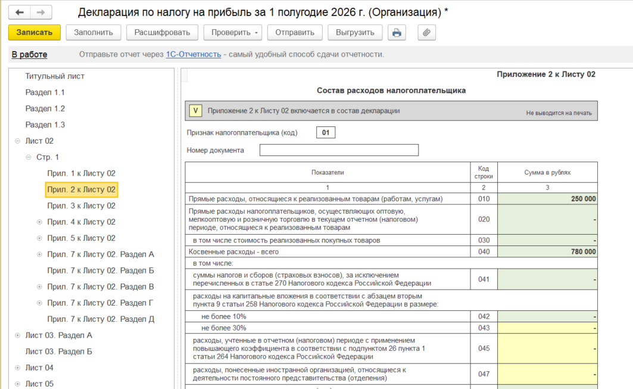The height and width of the screenshot is (389, 633).
Task: Open Прил. 3 к Листу 02
Action: pyautogui.click(x=81, y=206)
